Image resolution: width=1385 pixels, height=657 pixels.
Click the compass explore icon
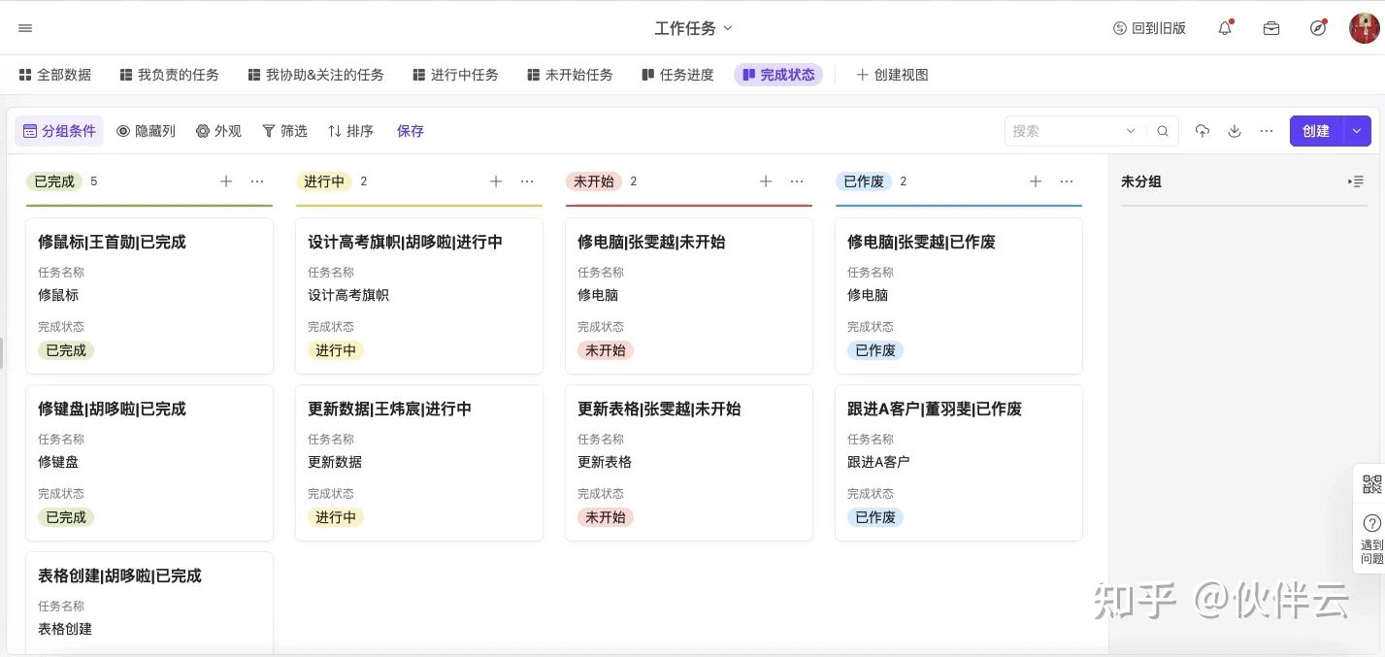1318,28
